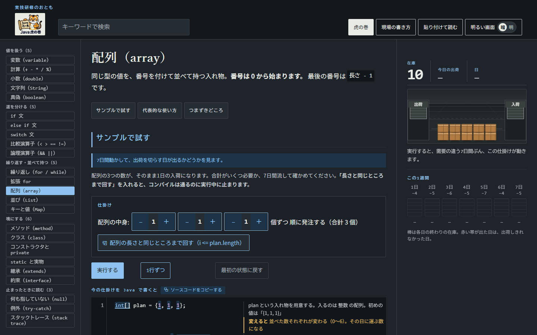Click the warehouse animation with stacked boxes
Screen dimensions: 537x335
tap(467, 116)
